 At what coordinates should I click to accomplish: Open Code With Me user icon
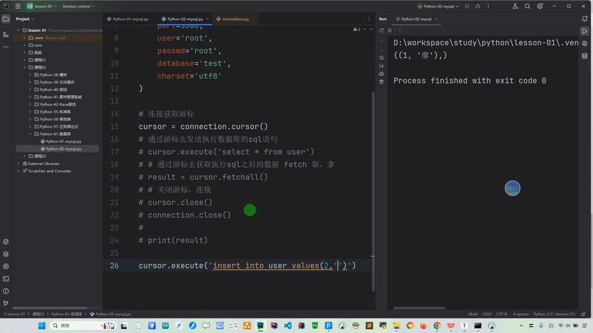tap(515, 6)
